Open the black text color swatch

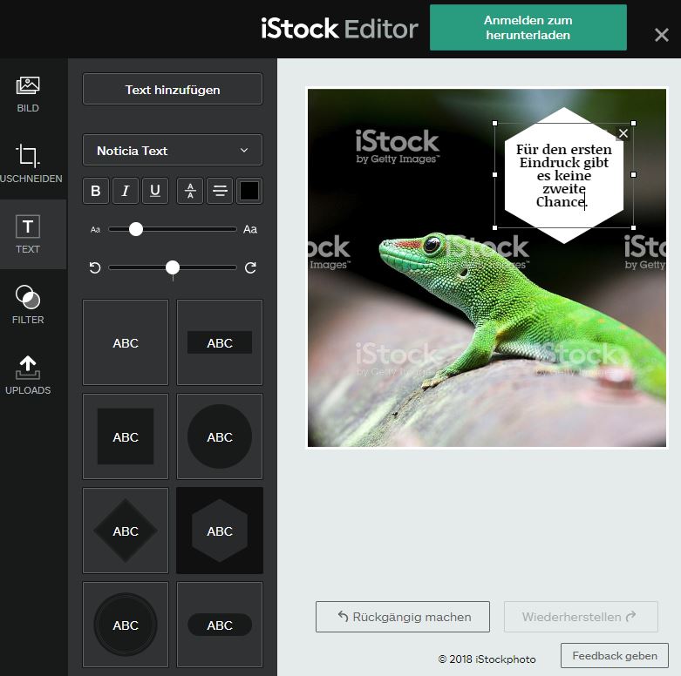click(249, 191)
